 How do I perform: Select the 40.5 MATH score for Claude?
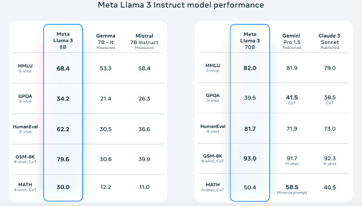coord(330,187)
